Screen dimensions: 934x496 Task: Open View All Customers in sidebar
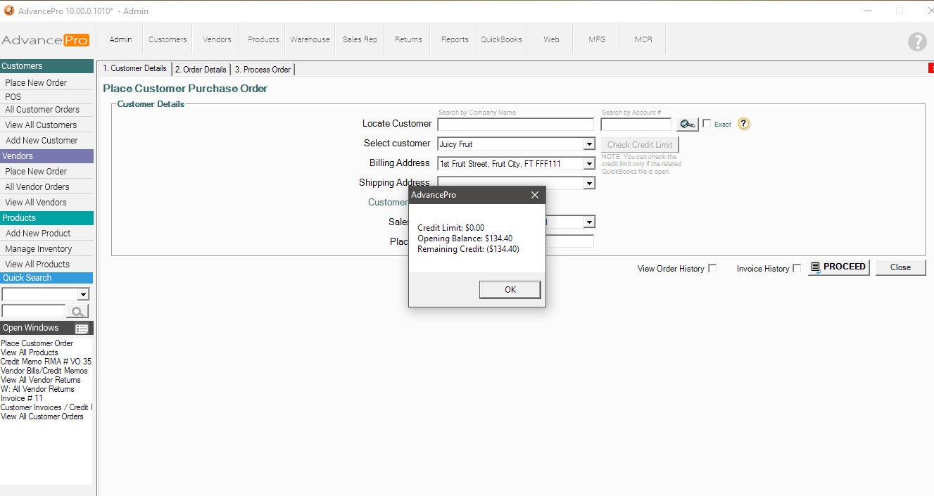point(41,125)
